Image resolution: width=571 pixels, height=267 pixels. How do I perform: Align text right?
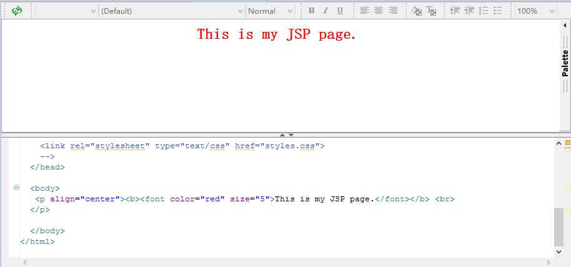click(x=393, y=11)
